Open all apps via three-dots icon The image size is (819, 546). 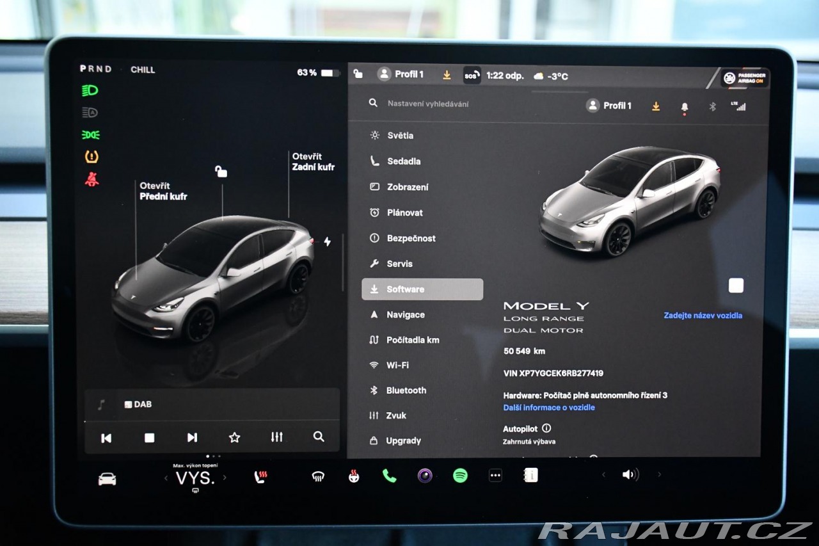495,476
